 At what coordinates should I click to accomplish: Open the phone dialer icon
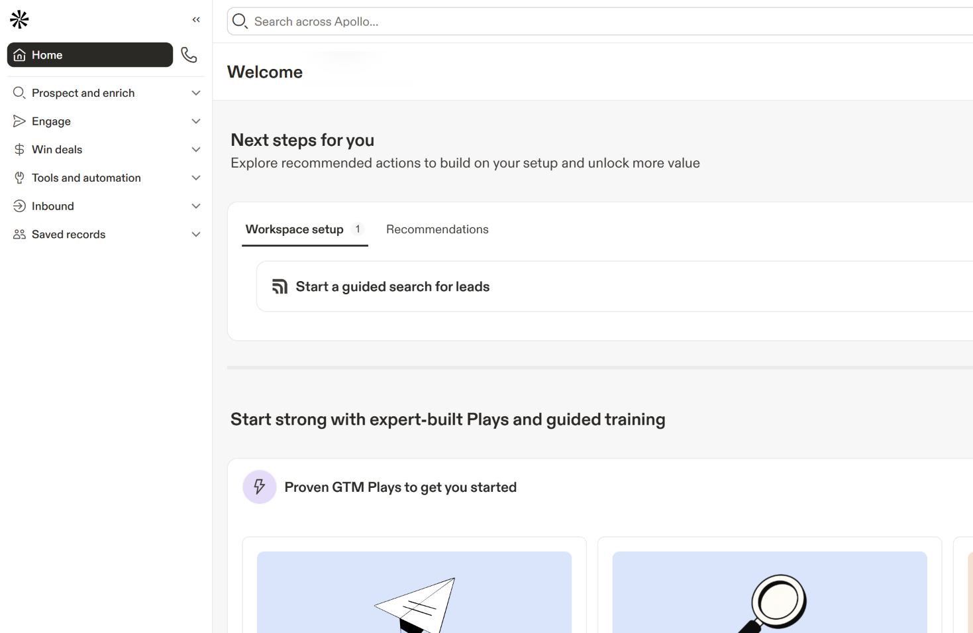click(189, 55)
